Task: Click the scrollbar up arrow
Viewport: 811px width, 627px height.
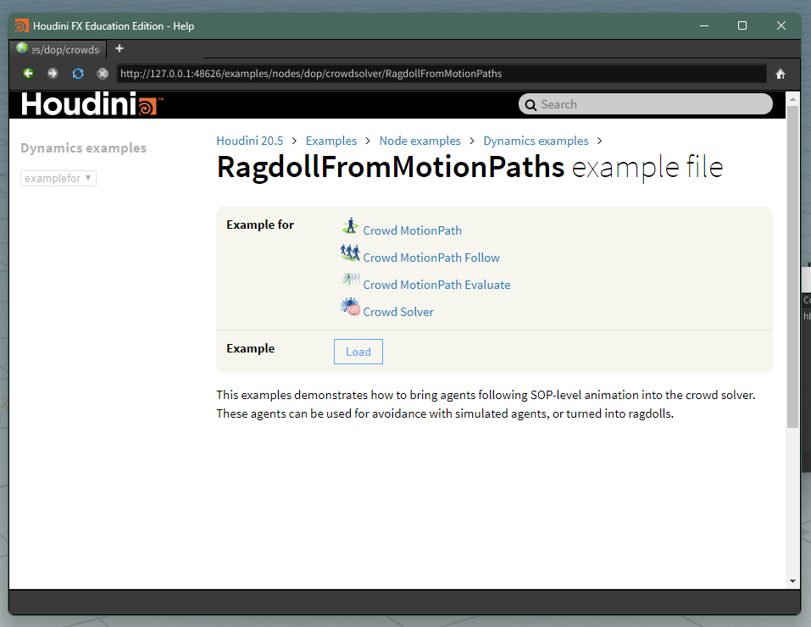Action: pos(792,98)
